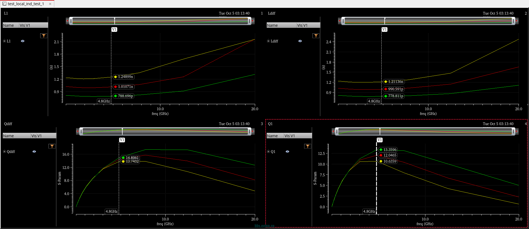Close the test_local_ind_test_1 tab

click(50, 4)
